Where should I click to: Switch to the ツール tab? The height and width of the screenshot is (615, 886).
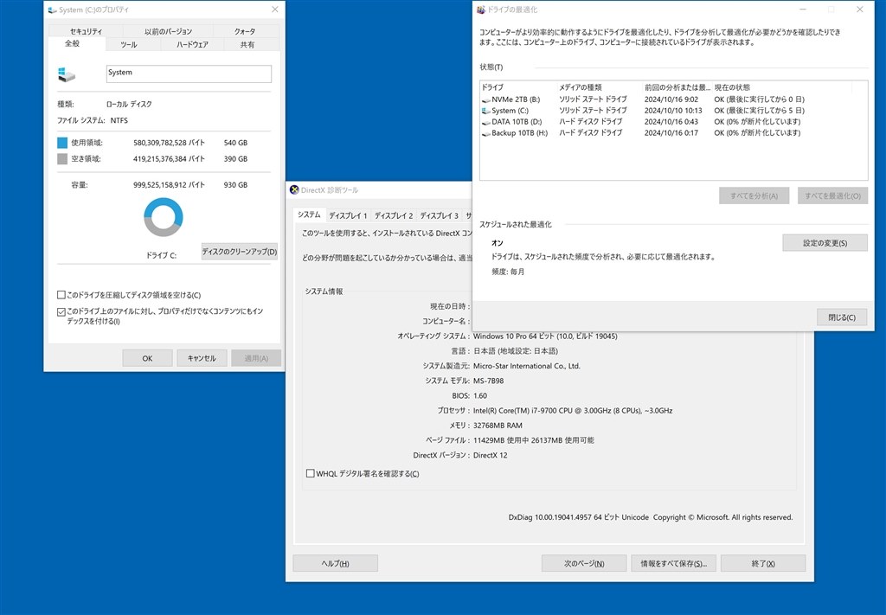(128, 45)
